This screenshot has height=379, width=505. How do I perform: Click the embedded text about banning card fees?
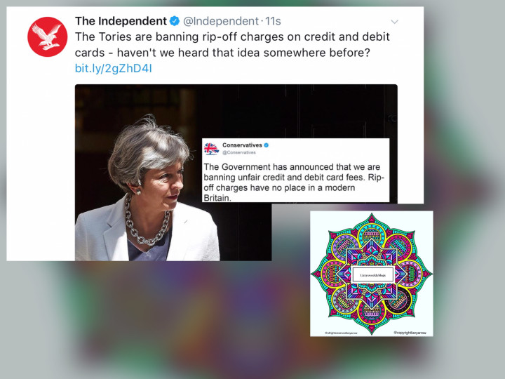[294, 182]
